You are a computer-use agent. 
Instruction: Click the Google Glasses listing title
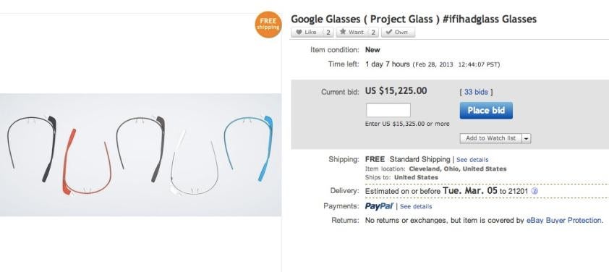pos(414,19)
